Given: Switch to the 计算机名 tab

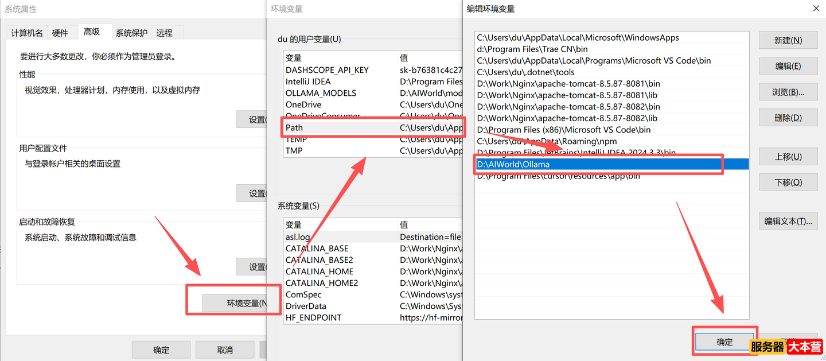Looking at the screenshot, I should pyautogui.click(x=26, y=32).
